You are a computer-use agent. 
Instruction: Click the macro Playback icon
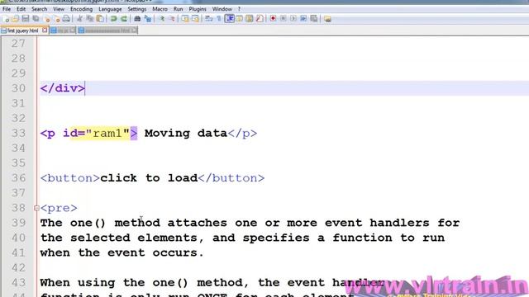tap(293, 19)
